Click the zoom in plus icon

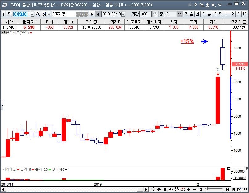coord(189,189)
